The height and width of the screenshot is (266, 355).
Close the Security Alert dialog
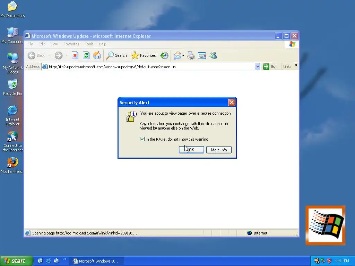[231, 103]
